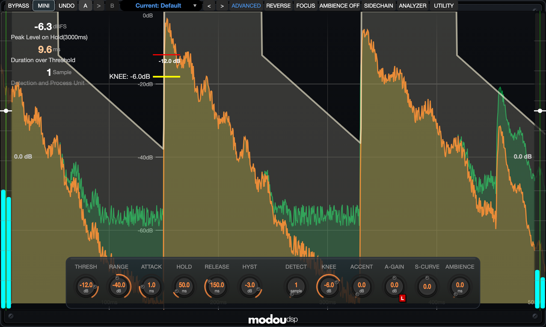Click the S-CURVE knob
Viewport: 546px width, 327px height.
pos(427,287)
